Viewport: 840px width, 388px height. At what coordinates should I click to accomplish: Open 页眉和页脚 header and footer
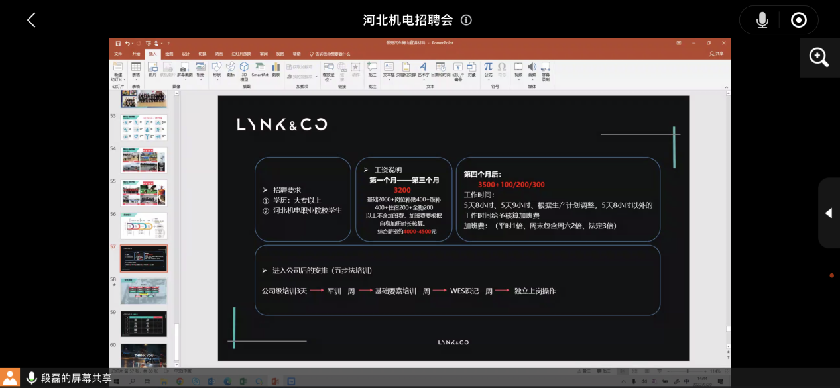point(406,70)
